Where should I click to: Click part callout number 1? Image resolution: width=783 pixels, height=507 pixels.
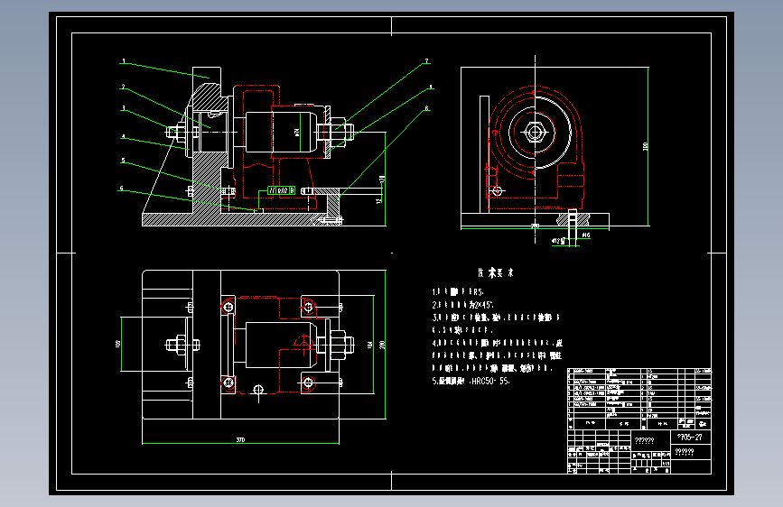click(124, 62)
